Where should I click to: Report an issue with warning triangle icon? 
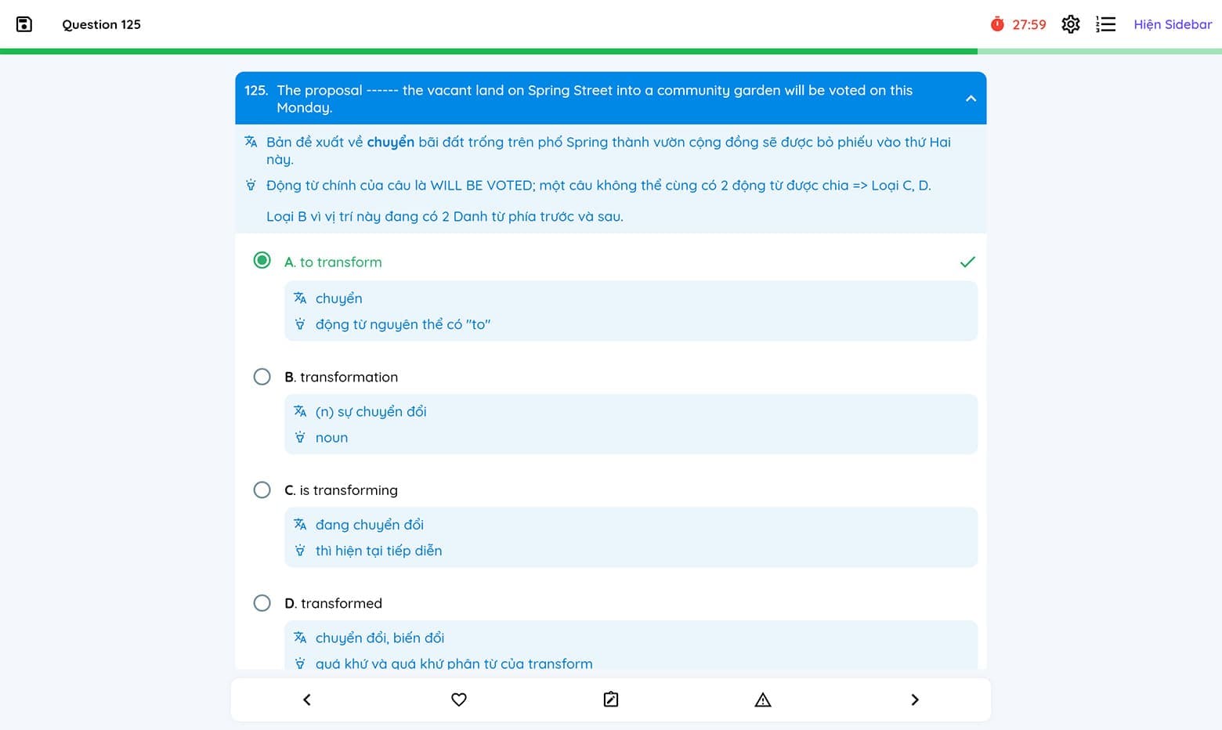pyautogui.click(x=763, y=699)
